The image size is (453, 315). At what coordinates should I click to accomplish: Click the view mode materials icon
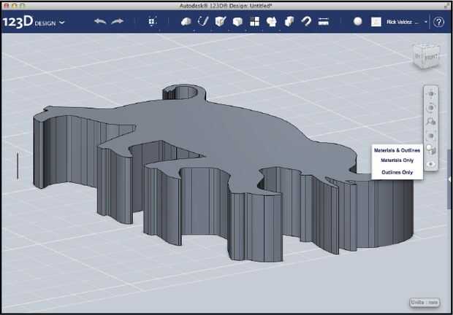point(431,149)
